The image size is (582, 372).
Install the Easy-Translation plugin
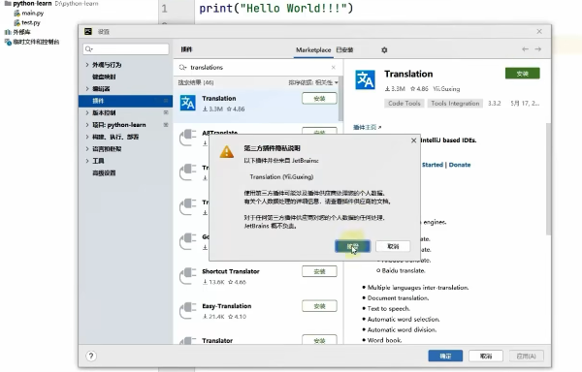pyautogui.click(x=319, y=306)
